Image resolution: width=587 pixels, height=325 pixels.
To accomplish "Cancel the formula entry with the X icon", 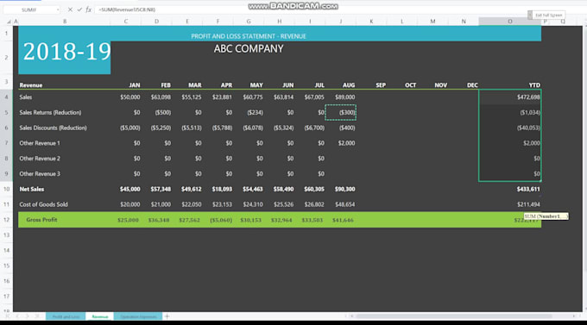I will 70,9.
